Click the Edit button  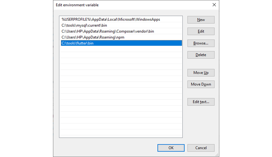coord(201,31)
